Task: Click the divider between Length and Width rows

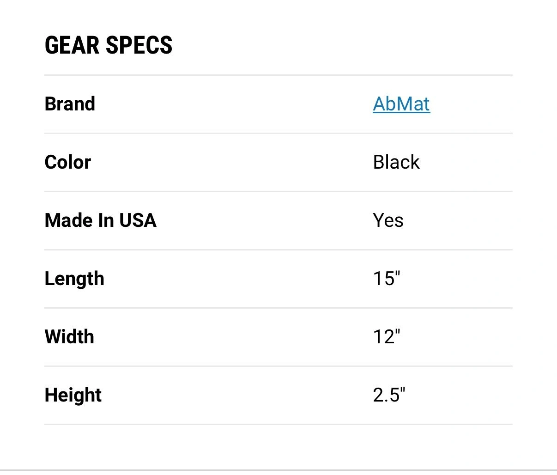Action: 278,308
